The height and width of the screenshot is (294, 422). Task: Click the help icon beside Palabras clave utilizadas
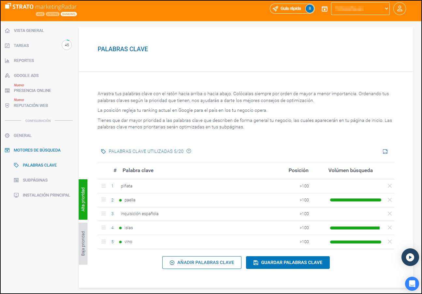click(x=189, y=151)
